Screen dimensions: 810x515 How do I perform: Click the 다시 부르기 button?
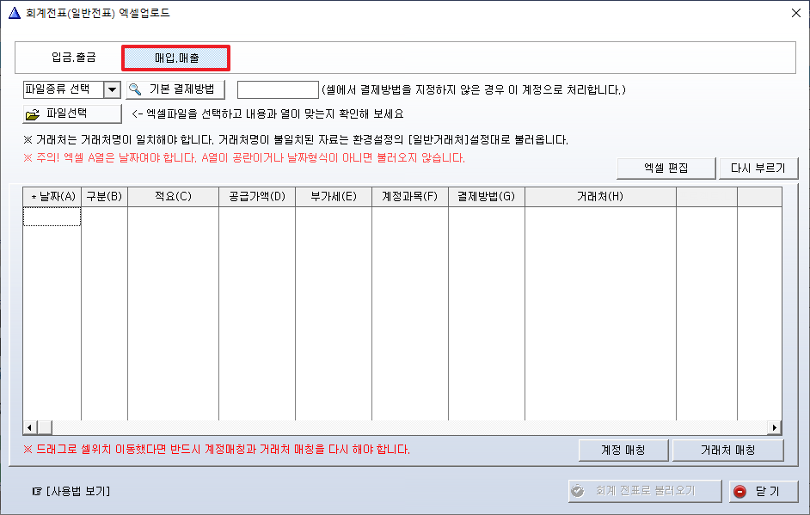pos(758,169)
